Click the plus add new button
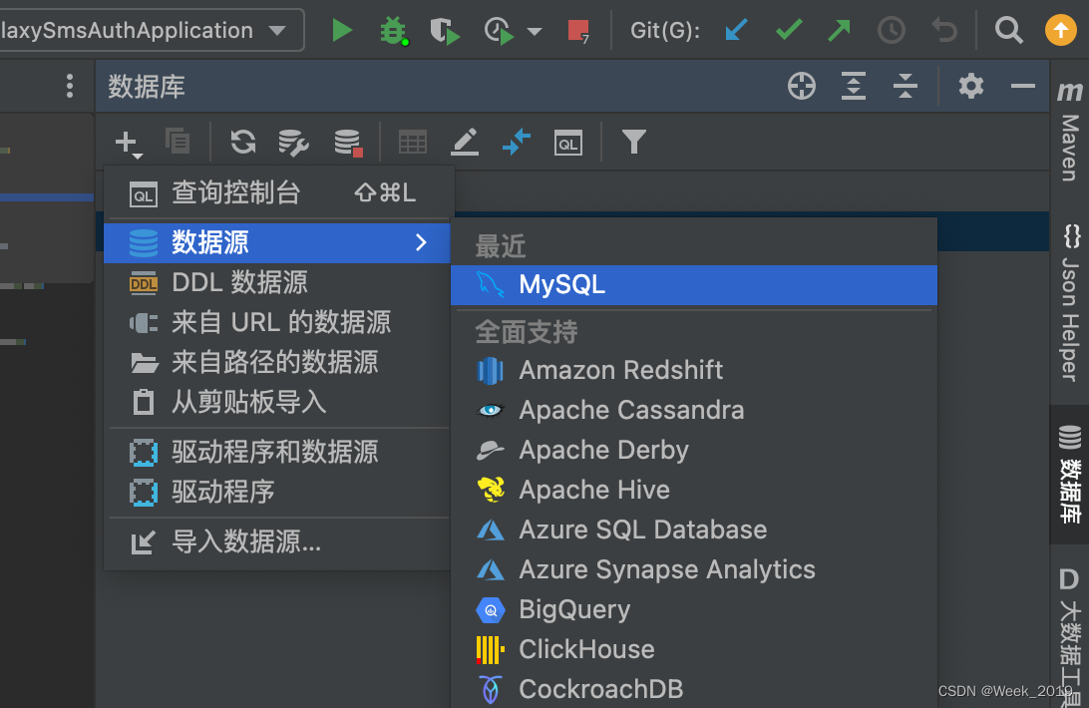The image size is (1089, 708). (129, 144)
